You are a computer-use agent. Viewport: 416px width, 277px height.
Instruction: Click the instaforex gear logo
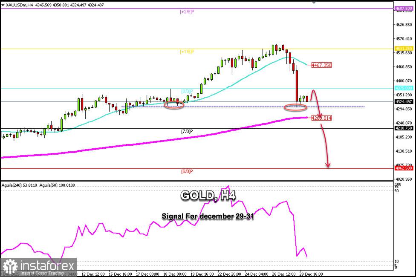[x=9, y=267]
